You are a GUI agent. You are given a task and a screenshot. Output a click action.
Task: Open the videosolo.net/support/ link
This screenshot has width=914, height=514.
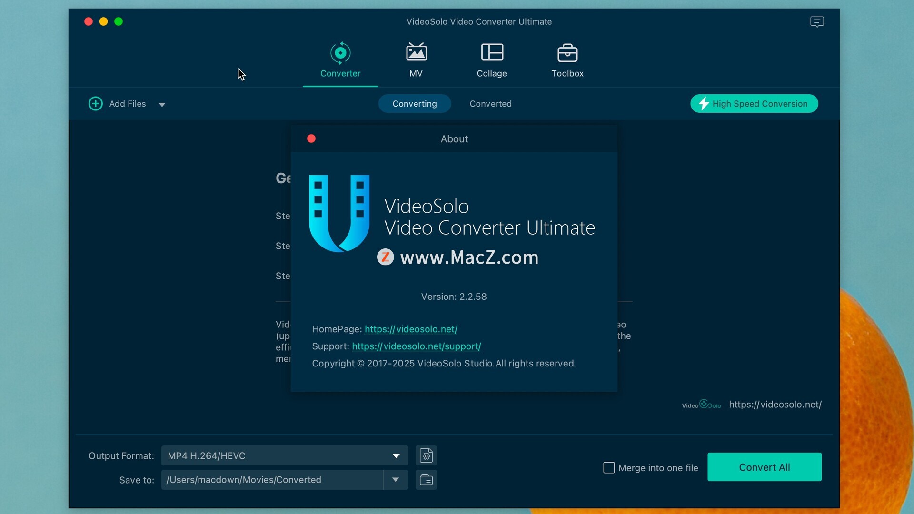pos(417,346)
